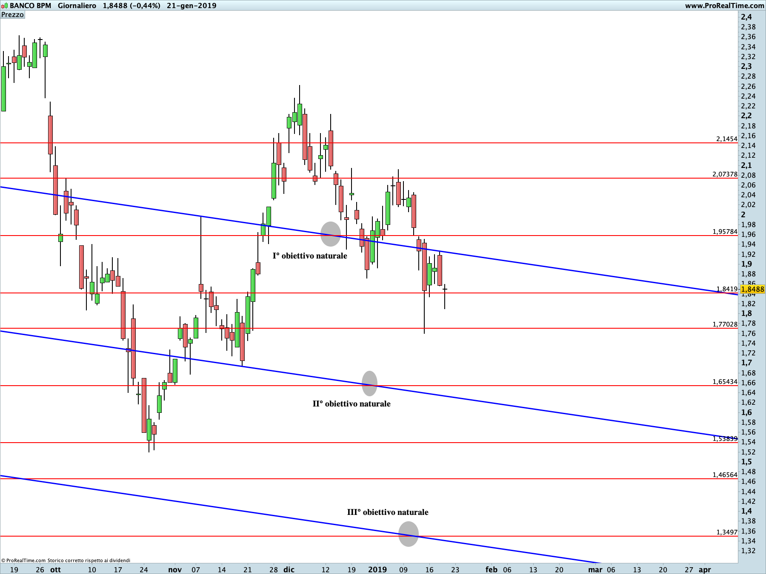Click the grey ellipse marking second target

coord(369,383)
